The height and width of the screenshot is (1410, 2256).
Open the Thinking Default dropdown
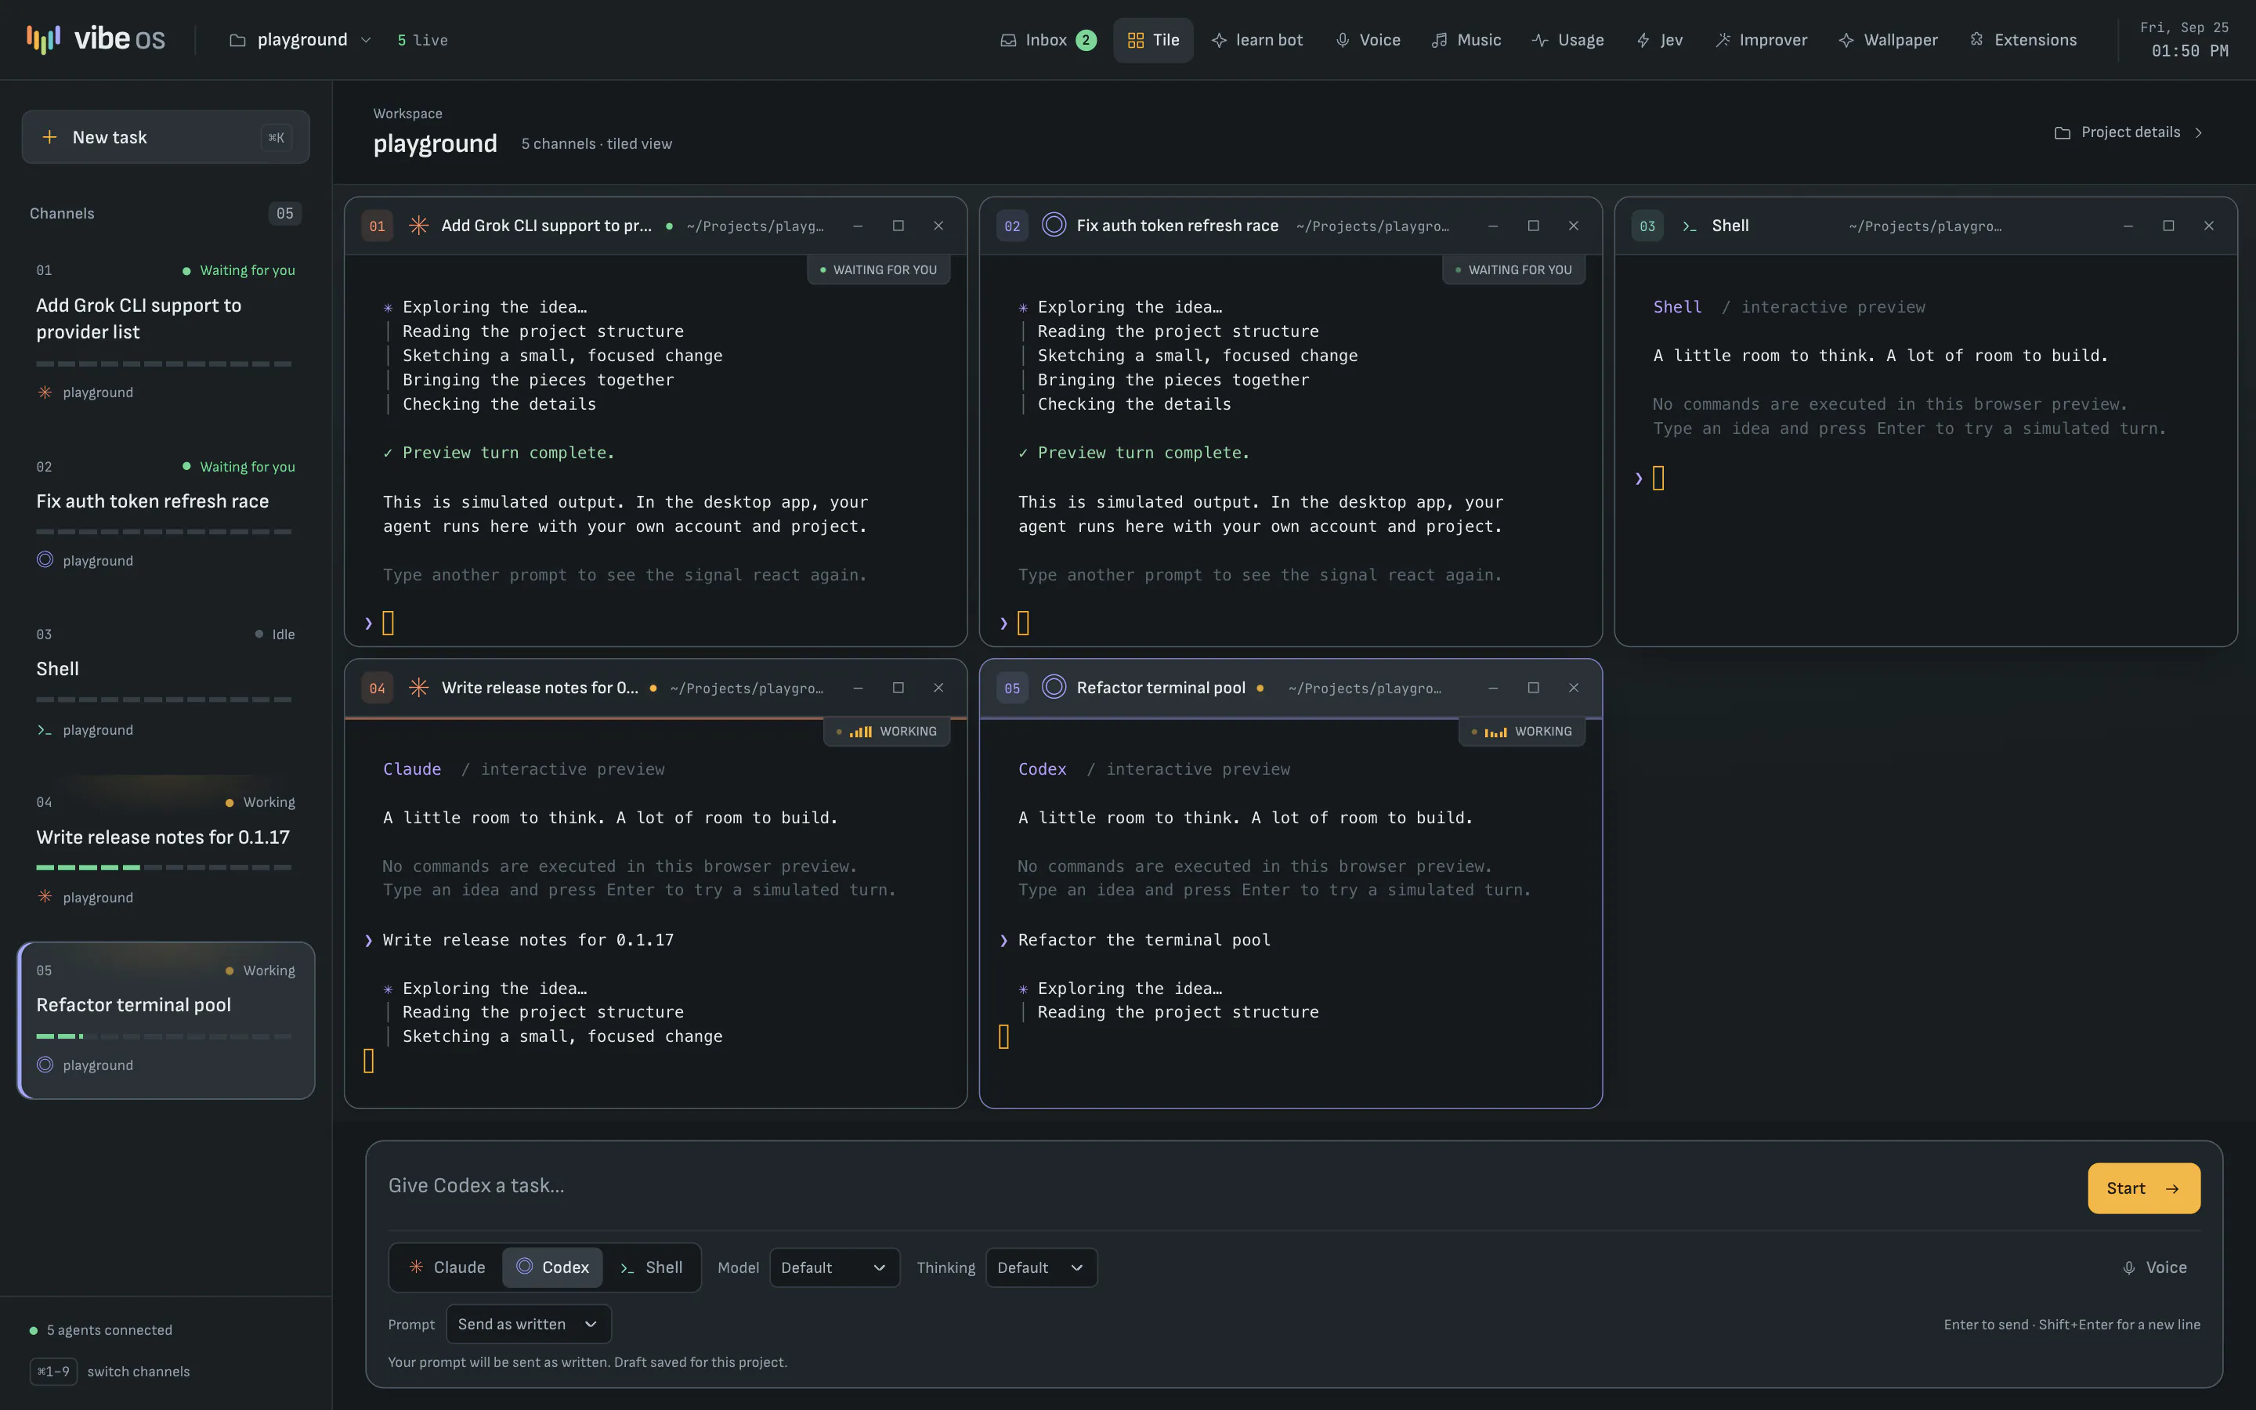coord(1041,1267)
